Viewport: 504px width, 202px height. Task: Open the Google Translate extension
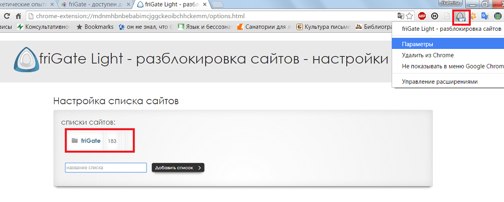click(x=485, y=16)
